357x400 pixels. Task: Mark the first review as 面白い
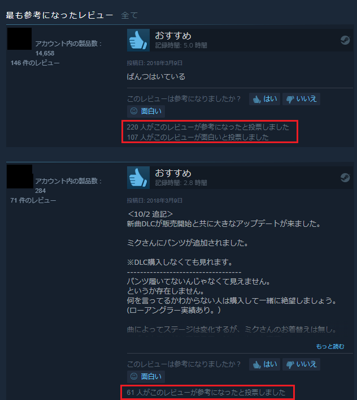[x=146, y=111]
